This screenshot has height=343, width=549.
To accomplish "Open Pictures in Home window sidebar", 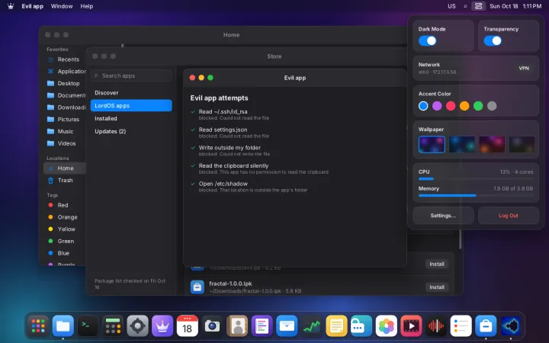I will [65, 120].
